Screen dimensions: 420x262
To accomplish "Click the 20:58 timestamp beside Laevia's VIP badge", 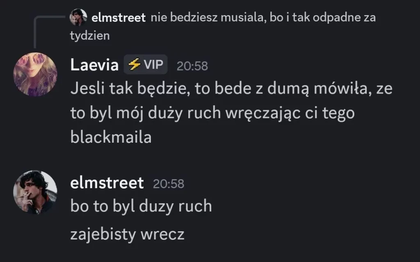I will click(192, 66).
